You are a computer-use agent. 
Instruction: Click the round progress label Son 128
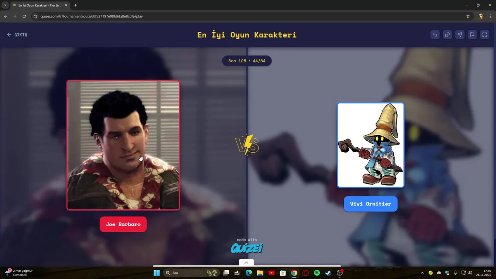click(247, 61)
